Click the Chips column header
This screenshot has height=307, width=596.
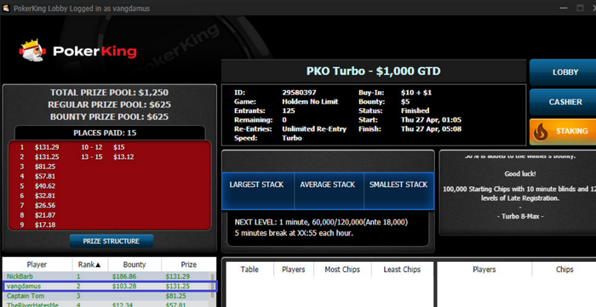pos(564,270)
